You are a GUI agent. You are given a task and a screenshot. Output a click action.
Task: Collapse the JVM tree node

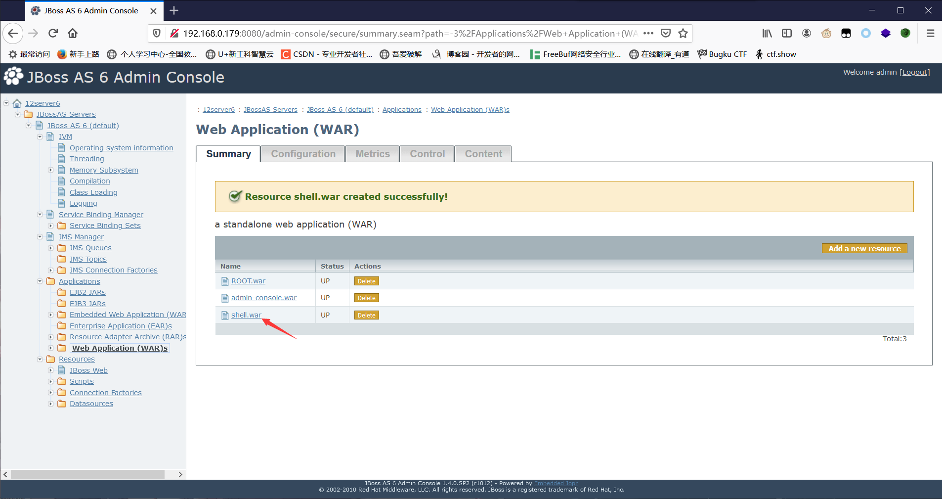40,136
